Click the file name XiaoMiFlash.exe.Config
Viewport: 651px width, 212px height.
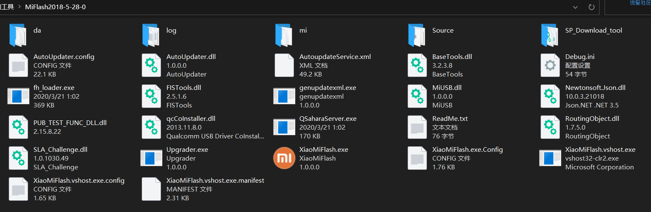pos(467,150)
